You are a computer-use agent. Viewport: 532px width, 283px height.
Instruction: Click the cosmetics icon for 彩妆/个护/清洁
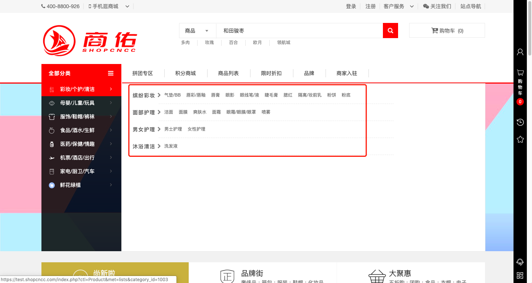point(52,89)
